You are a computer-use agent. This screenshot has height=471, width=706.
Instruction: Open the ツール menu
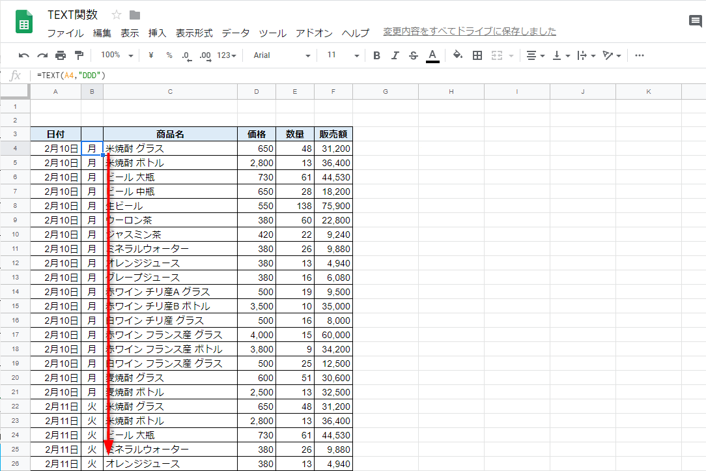tap(272, 33)
